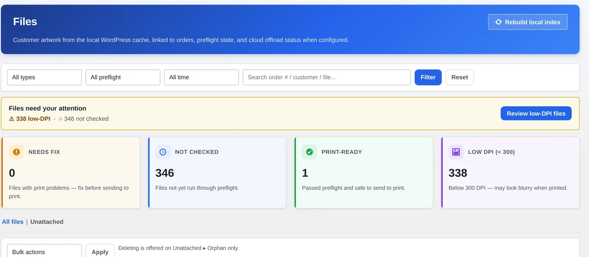Click the refresh icon in Rebuild local index
Viewport: 589px width, 257px height.
pos(498,22)
